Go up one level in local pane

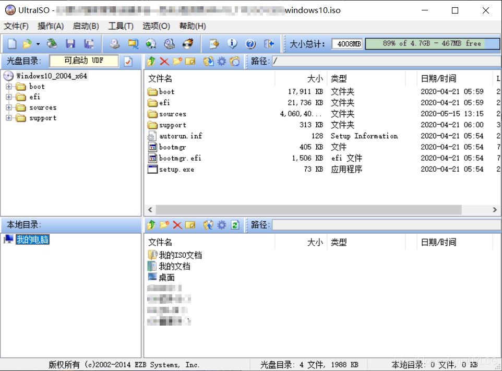click(151, 225)
